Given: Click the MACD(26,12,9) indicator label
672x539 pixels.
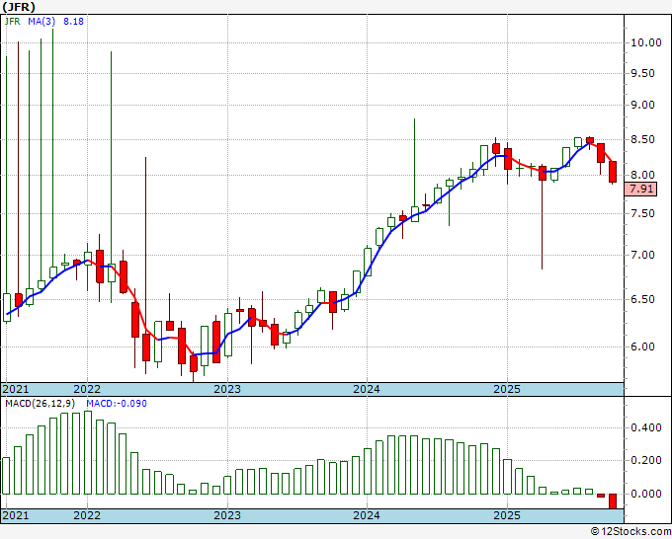Looking at the screenshot, I should pos(41,404).
